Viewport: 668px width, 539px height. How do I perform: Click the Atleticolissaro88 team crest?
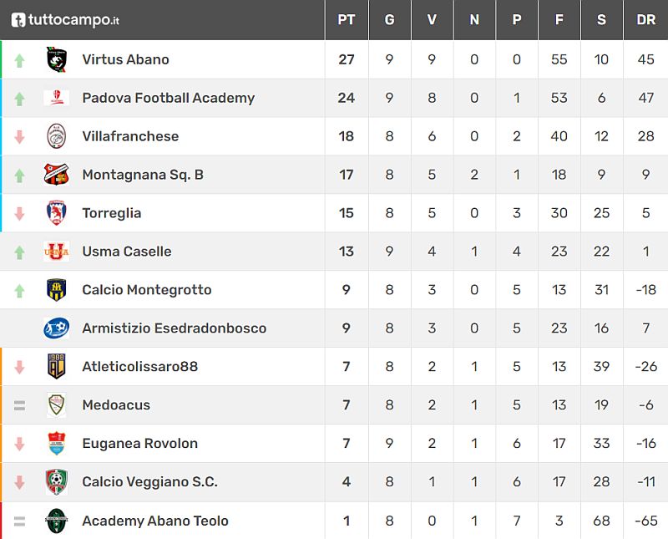(56, 367)
